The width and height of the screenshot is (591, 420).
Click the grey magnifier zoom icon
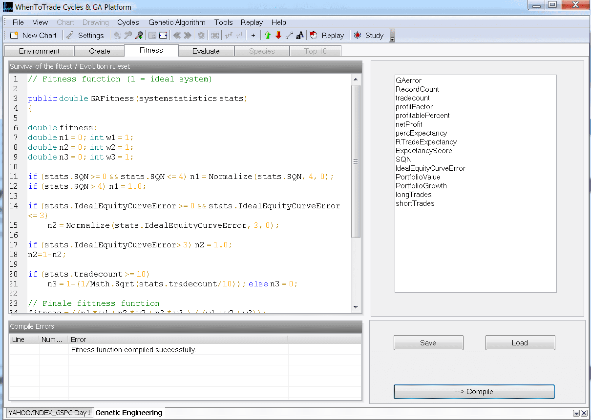point(128,35)
